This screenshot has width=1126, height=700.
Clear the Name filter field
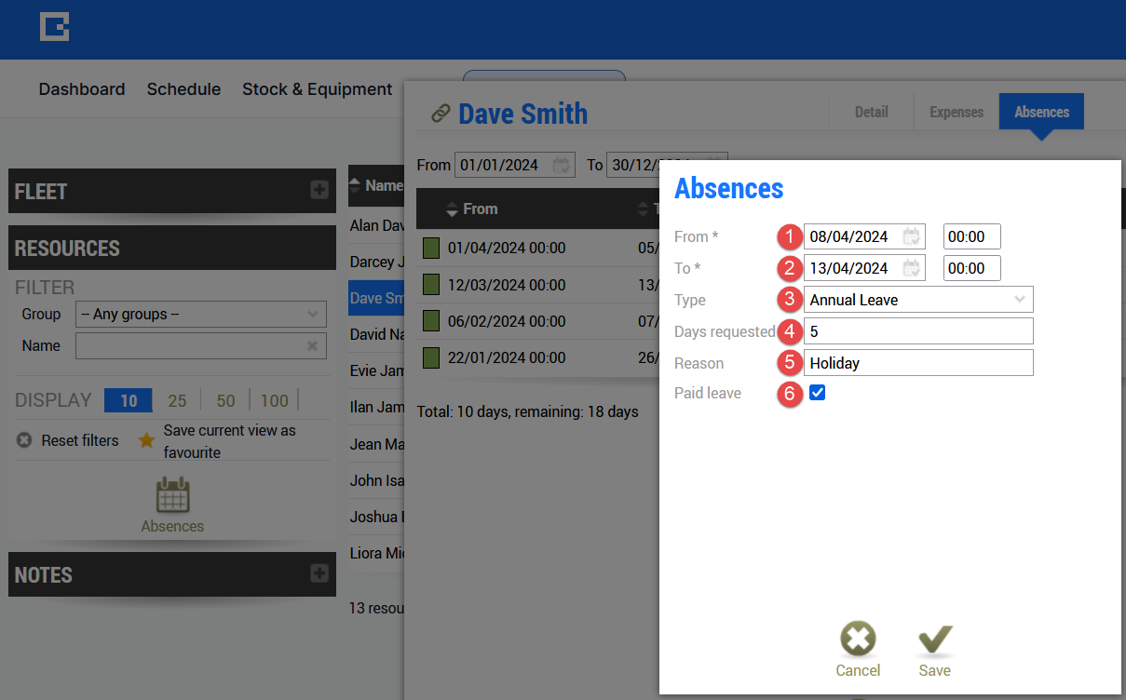(313, 346)
